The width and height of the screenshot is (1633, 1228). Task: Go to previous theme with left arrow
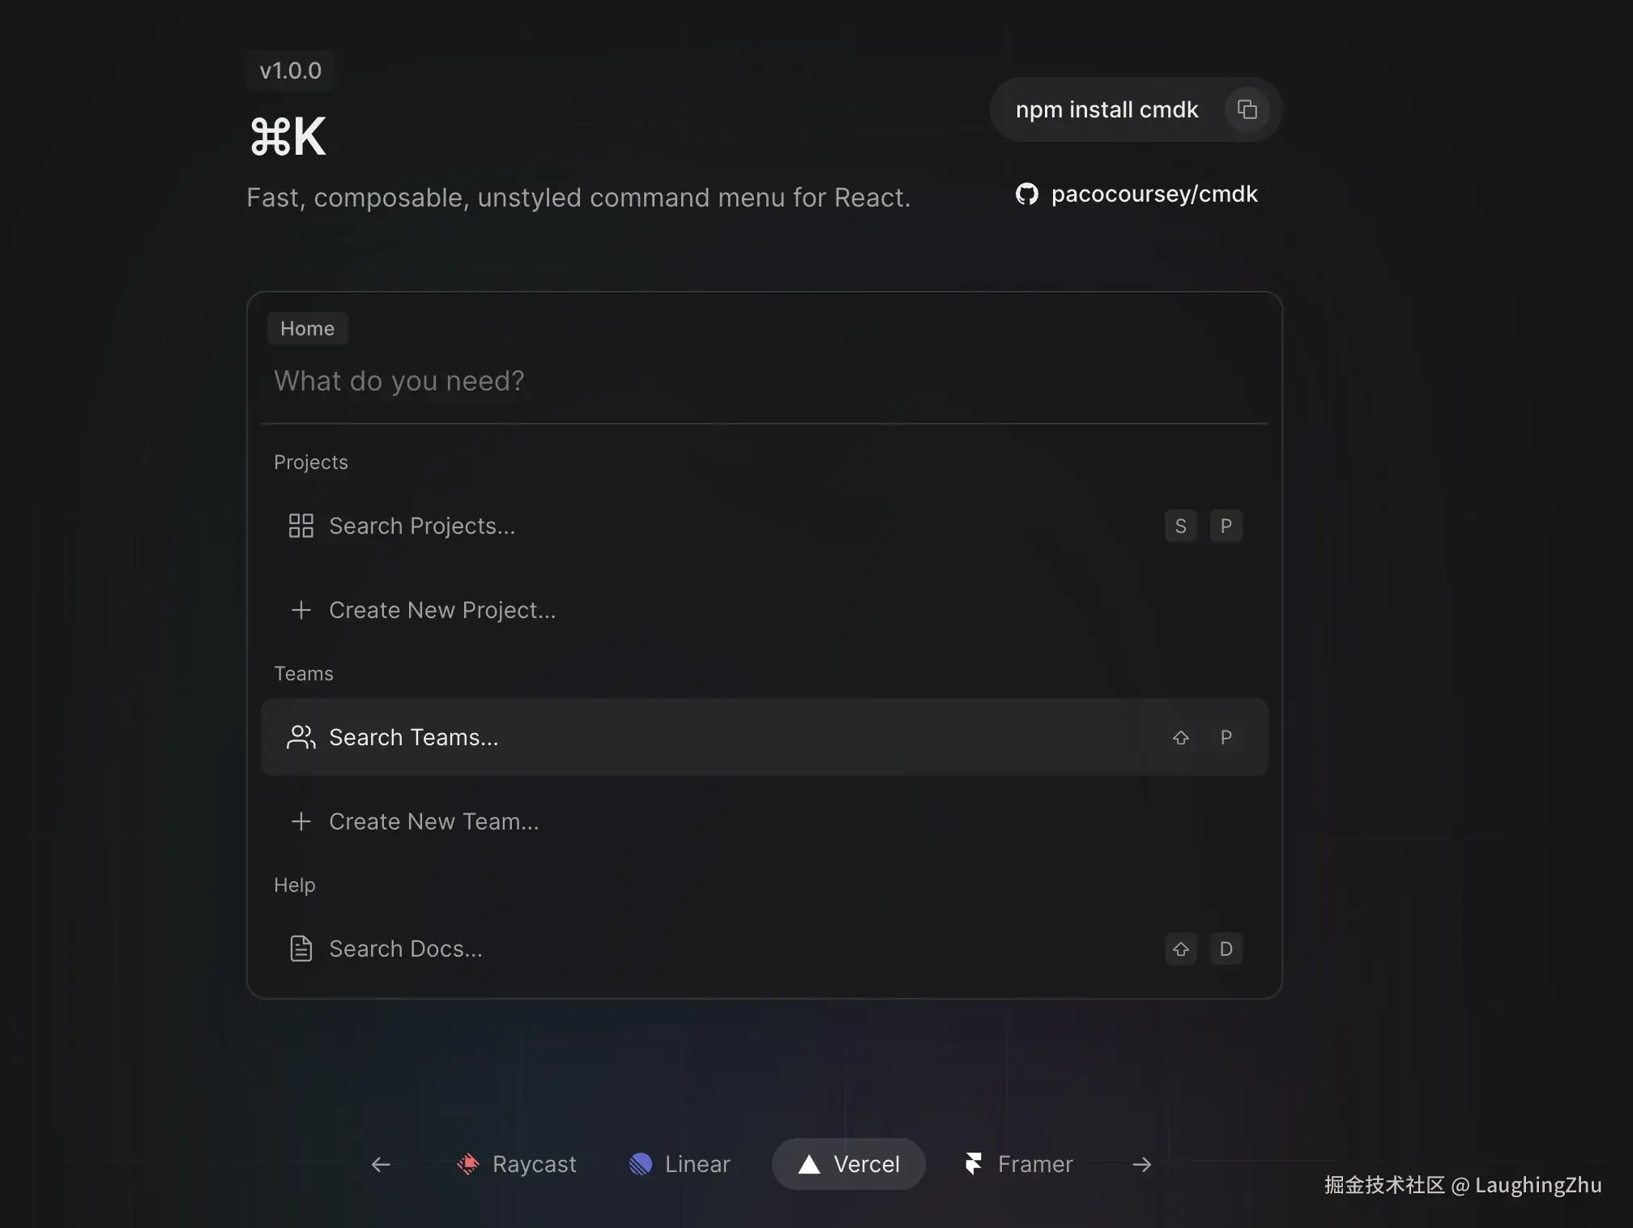click(x=381, y=1164)
